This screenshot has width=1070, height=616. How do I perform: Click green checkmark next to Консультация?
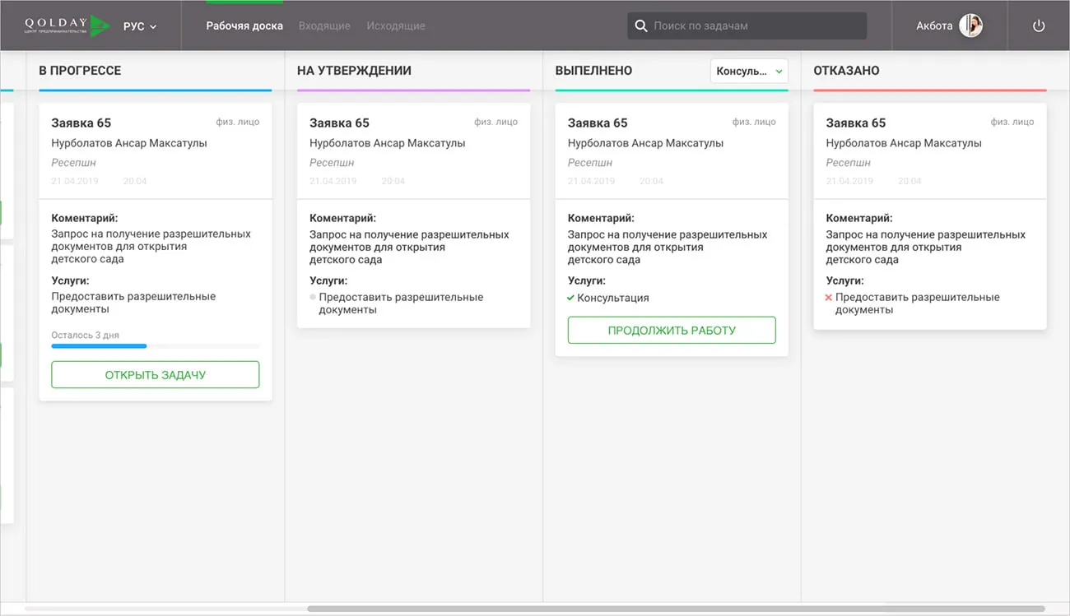coord(570,298)
